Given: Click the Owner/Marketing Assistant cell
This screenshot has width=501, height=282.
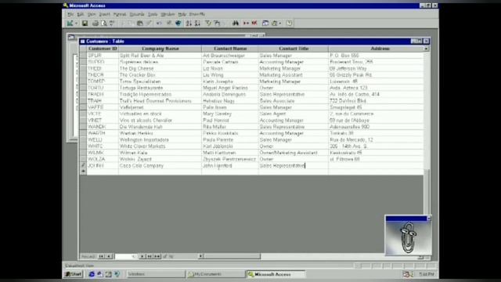Looking at the screenshot, I should click(294, 153).
